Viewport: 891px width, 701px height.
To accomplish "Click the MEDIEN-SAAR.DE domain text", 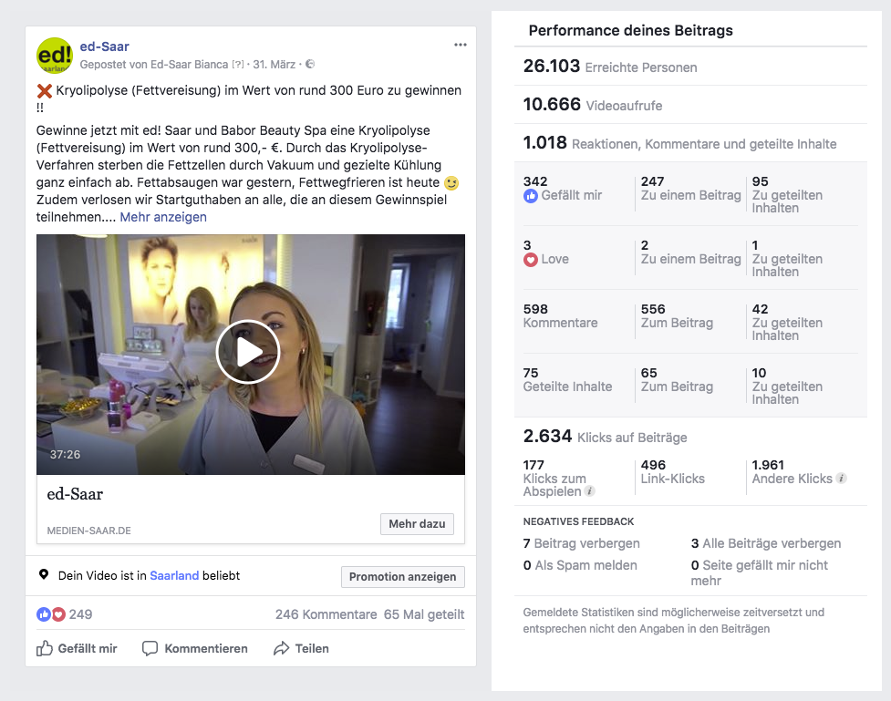I will (89, 531).
